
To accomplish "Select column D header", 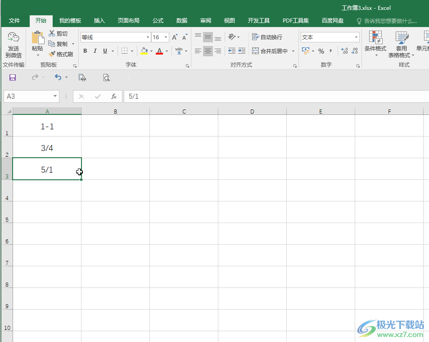I will tap(252, 111).
